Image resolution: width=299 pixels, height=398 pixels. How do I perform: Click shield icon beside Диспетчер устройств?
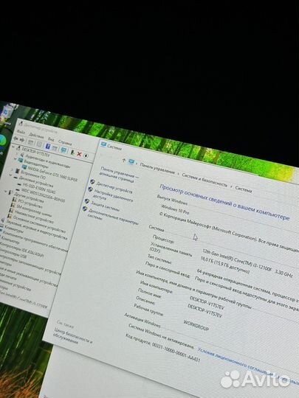coord(92,182)
